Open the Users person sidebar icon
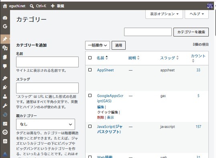 pyautogui.click(x=5, y=96)
